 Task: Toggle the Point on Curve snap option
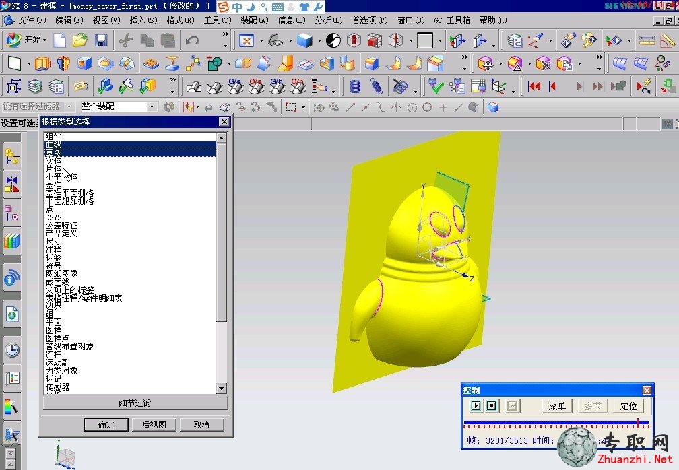pyautogui.click(x=458, y=107)
